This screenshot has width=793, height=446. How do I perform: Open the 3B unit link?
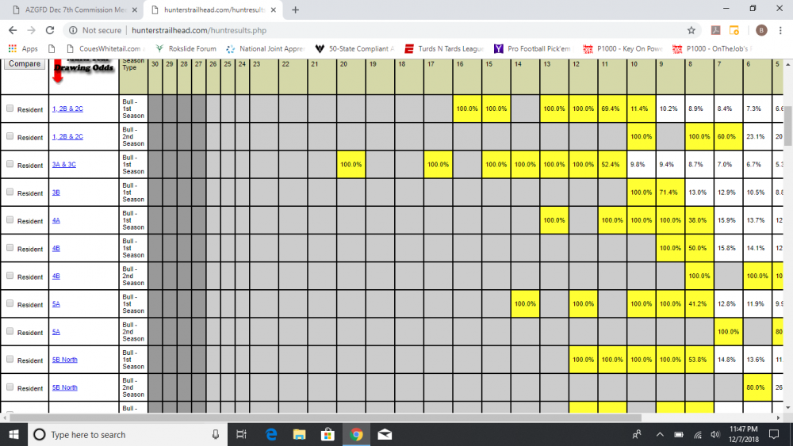(x=56, y=193)
